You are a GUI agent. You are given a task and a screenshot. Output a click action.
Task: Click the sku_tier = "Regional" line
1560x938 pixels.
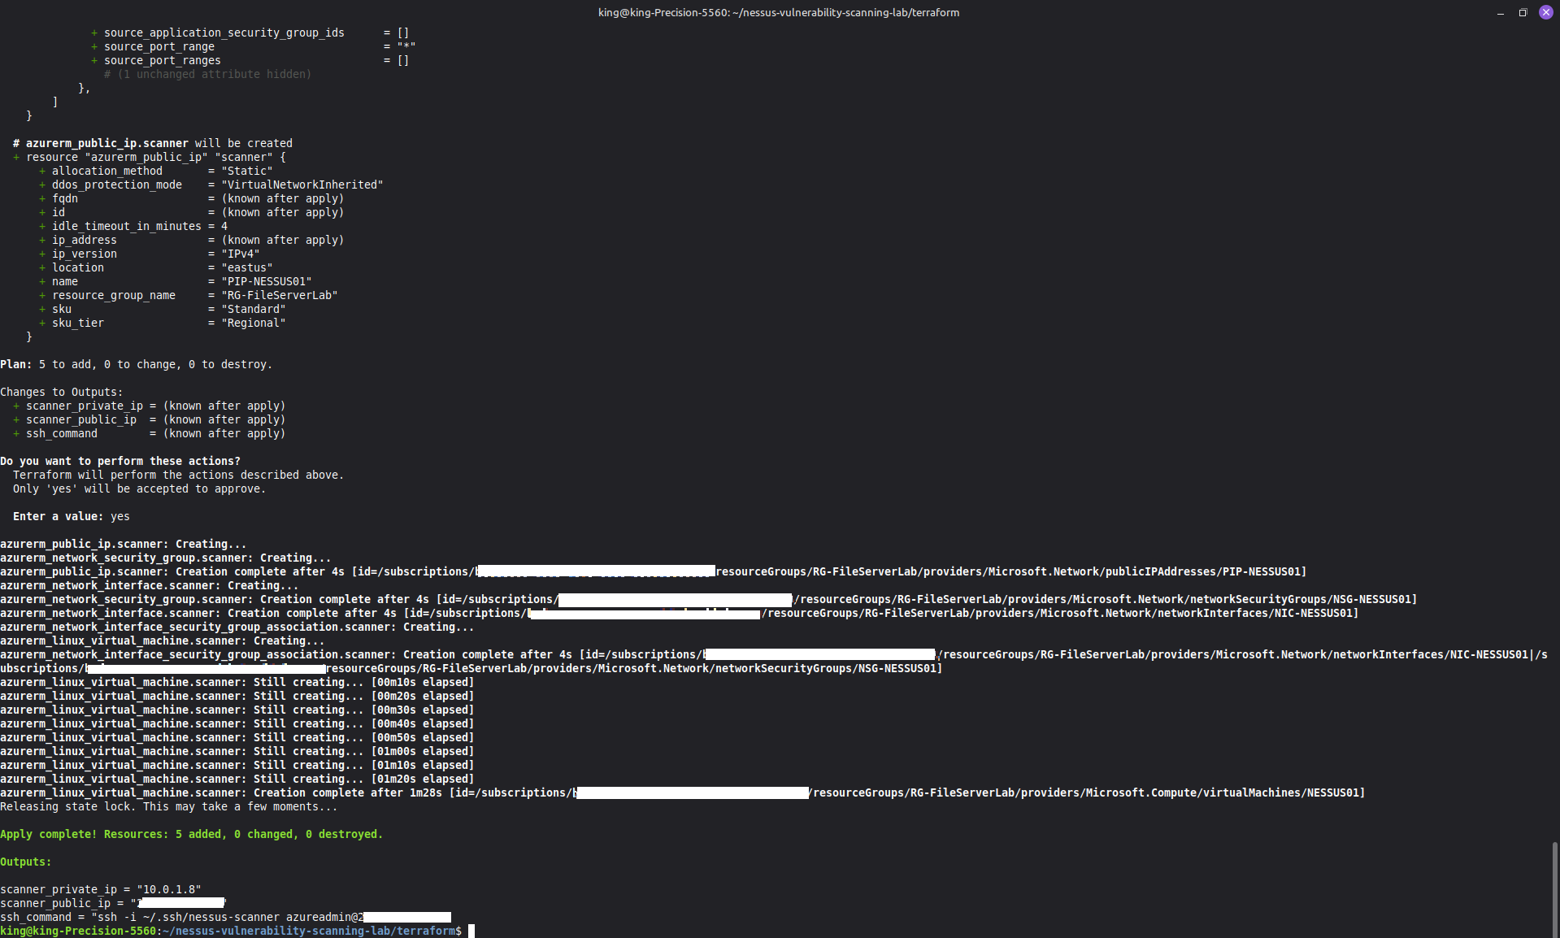coord(163,323)
